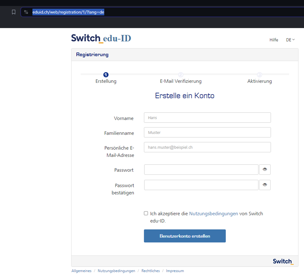Open the DE language dropdown
Image resolution: width=304 pixels, height=277 pixels.
pos(290,40)
